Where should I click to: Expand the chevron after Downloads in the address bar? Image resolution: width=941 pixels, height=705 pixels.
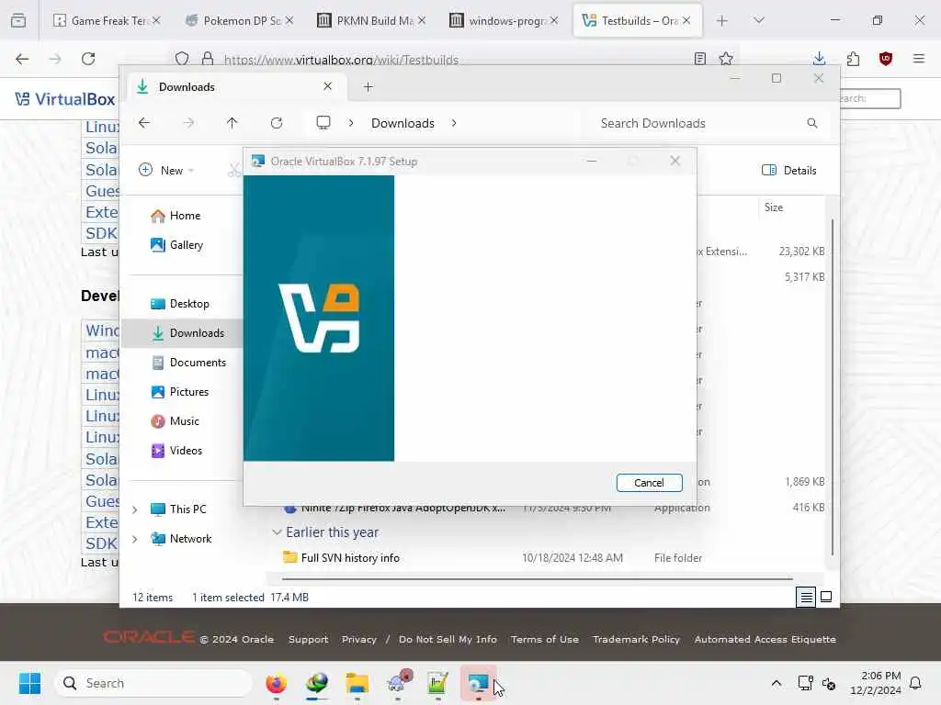pyautogui.click(x=454, y=123)
